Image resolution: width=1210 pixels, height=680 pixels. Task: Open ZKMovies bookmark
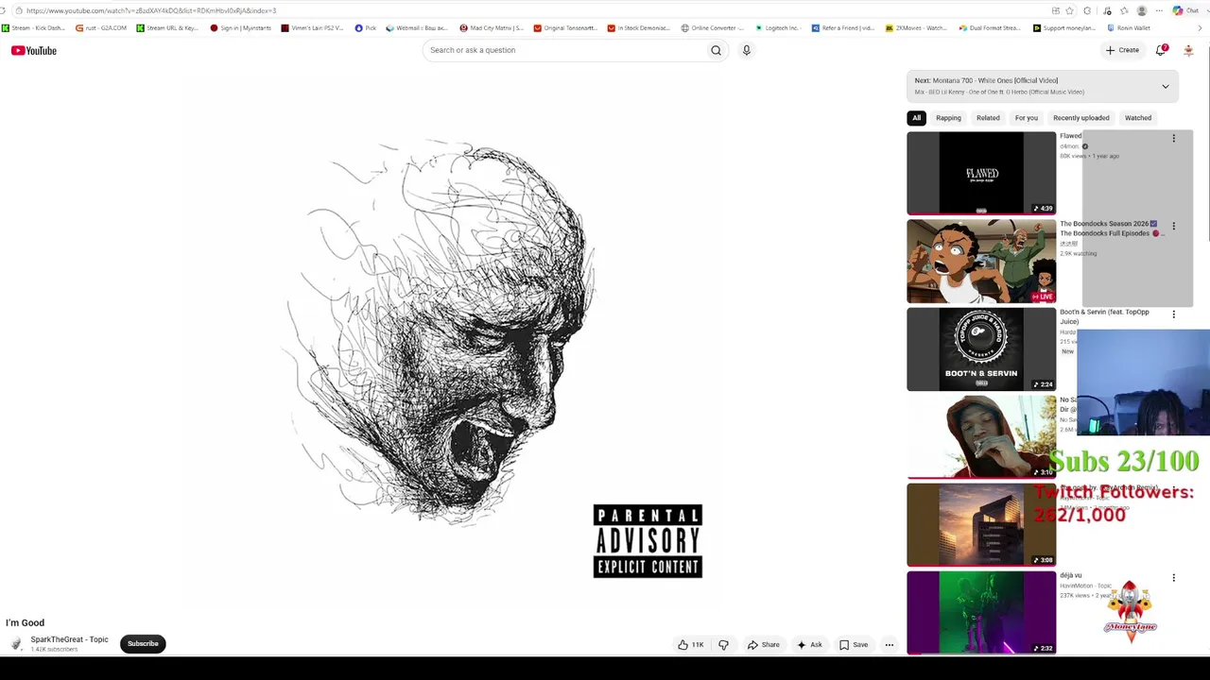(x=916, y=28)
